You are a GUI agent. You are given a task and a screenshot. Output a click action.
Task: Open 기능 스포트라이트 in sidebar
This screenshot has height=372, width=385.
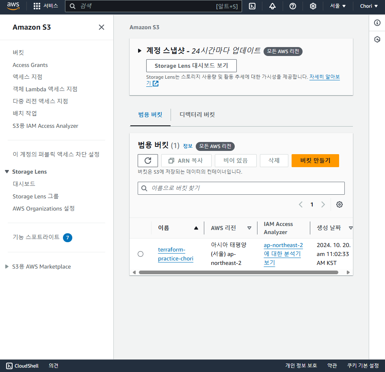36,237
